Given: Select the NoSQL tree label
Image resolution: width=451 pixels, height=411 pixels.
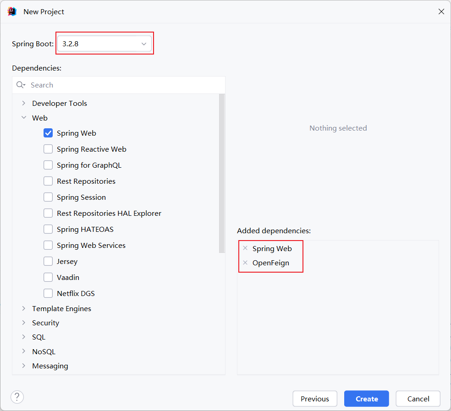Looking at the screenshot, I should (x=44, y=352).
